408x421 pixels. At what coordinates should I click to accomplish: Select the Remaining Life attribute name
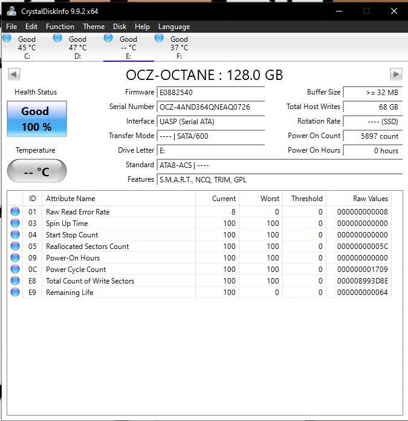coord(70,293)
